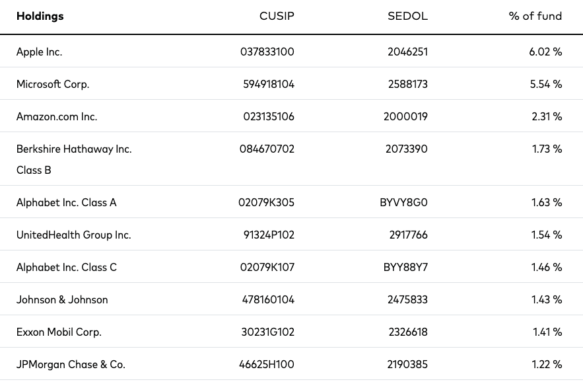Screen dimensions: 583x384
Task: Click the Johnson & Johnson holding
Action: (x=62, y=299)
